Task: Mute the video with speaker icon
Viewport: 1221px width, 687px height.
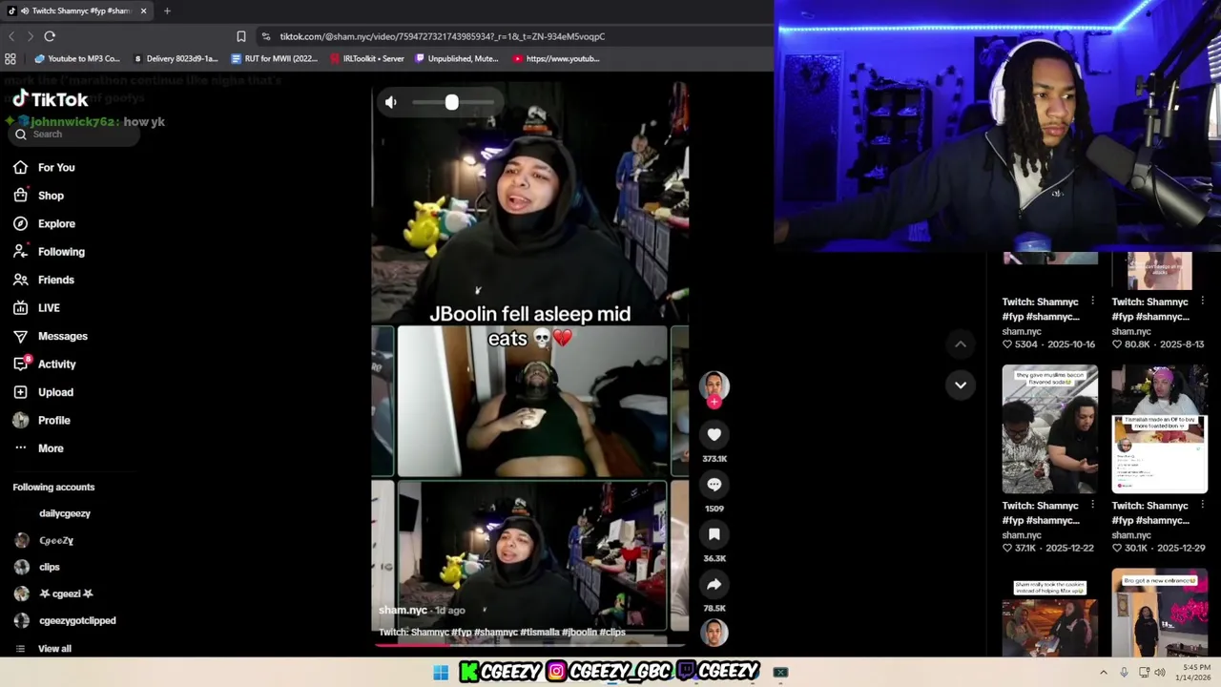Action: point(391,102)
